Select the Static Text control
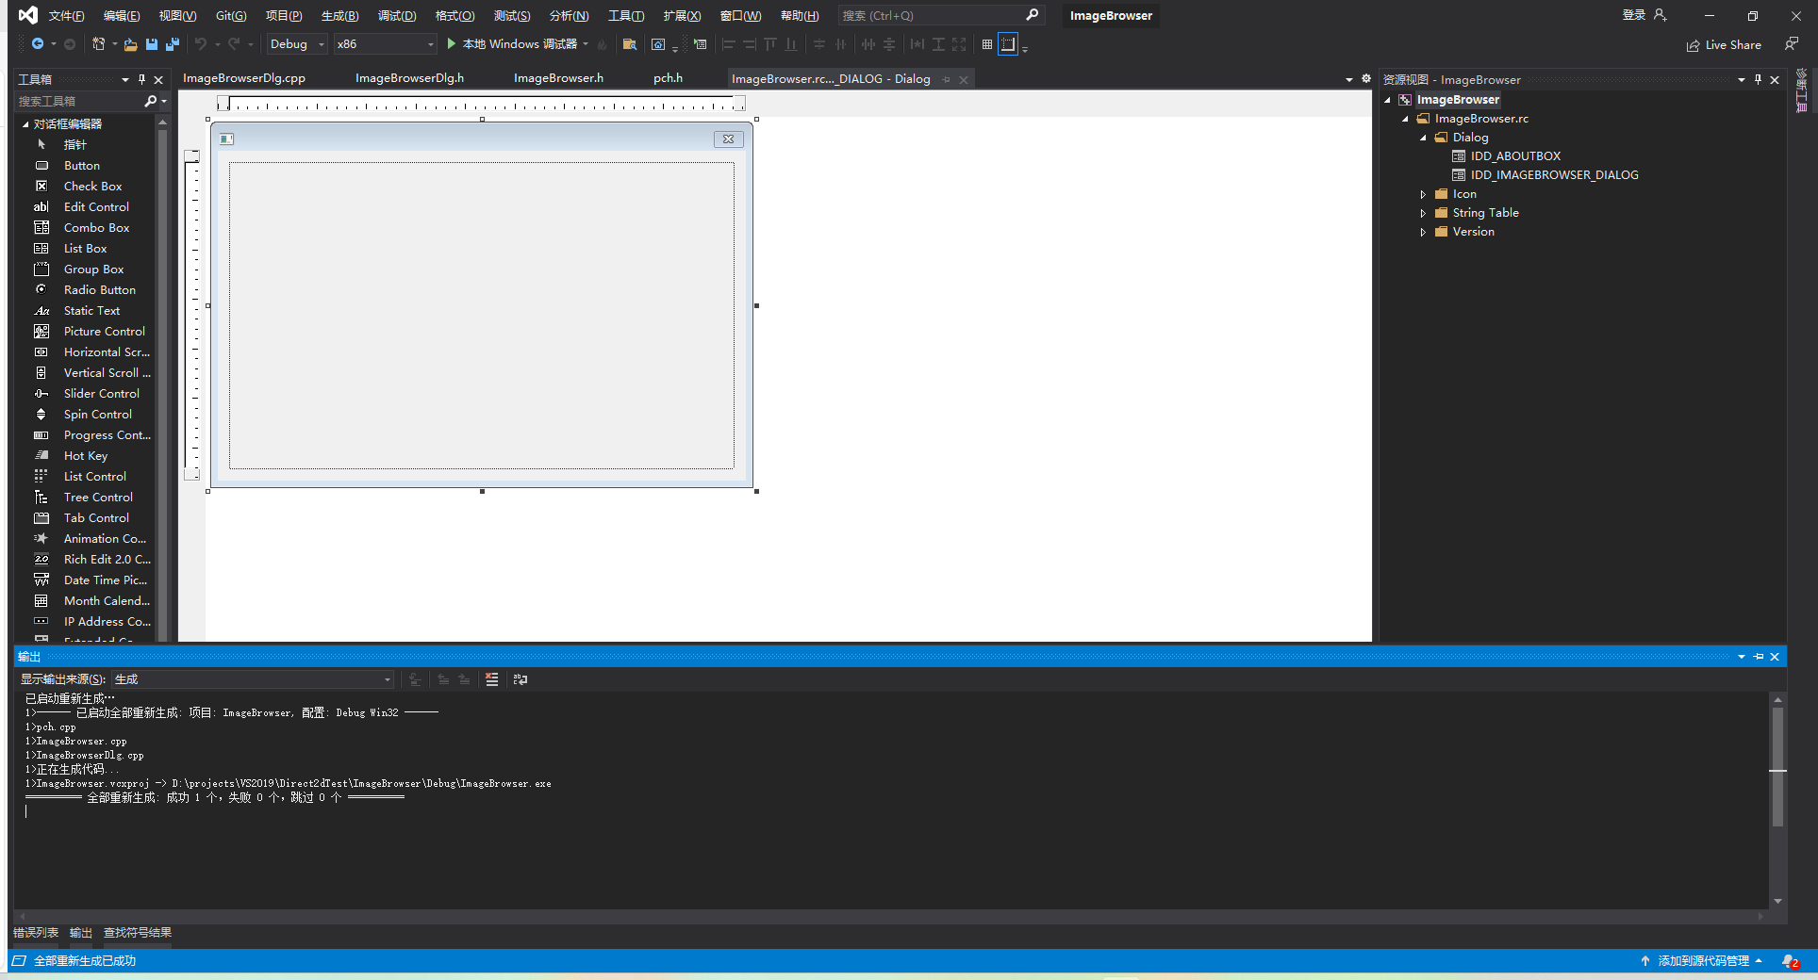This screenshot has width=1818, height=980. 90,310
